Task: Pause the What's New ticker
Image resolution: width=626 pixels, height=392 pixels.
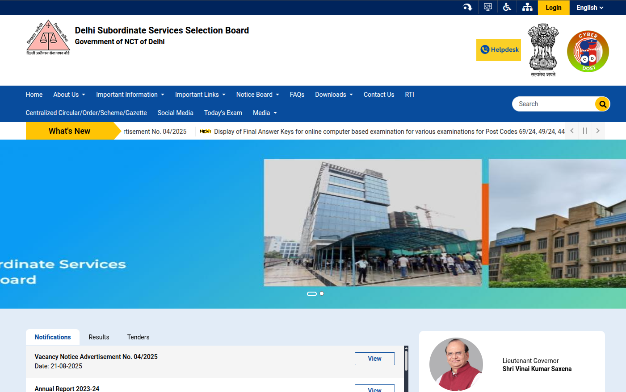Action: pyautogui.click(x=585, y=131)
